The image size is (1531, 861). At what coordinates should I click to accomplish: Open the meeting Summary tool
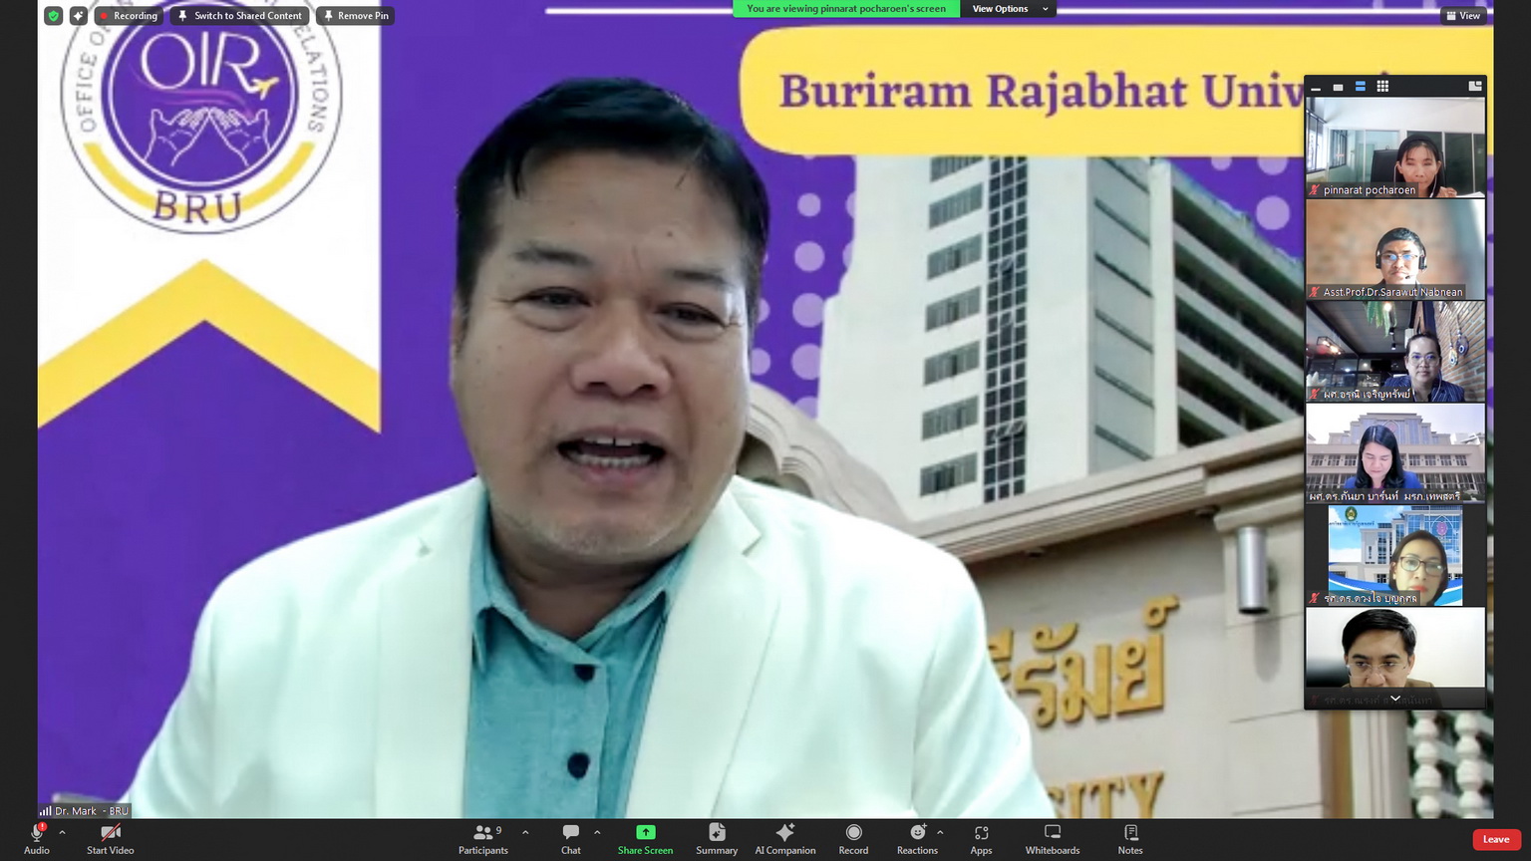[x=717, y=838]
